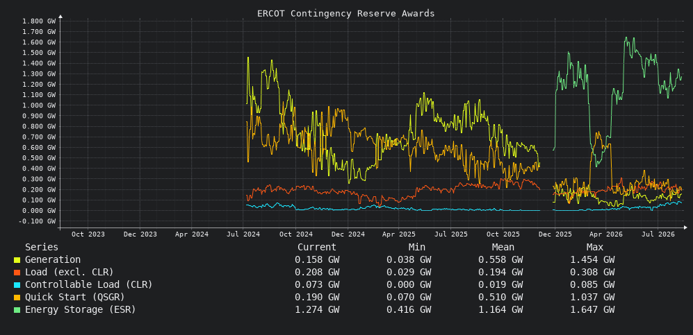Click Generation mean value 0.558 GW

point(500,260)
